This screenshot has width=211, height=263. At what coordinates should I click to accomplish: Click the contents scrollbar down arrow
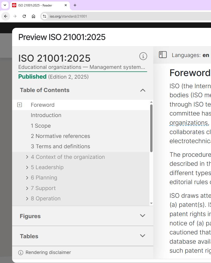(x=151, y=203)
